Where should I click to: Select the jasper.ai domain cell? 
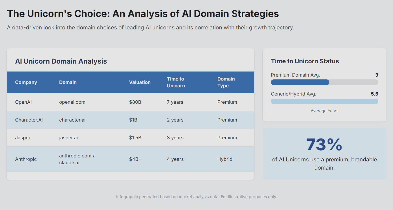tap(68, 138)
